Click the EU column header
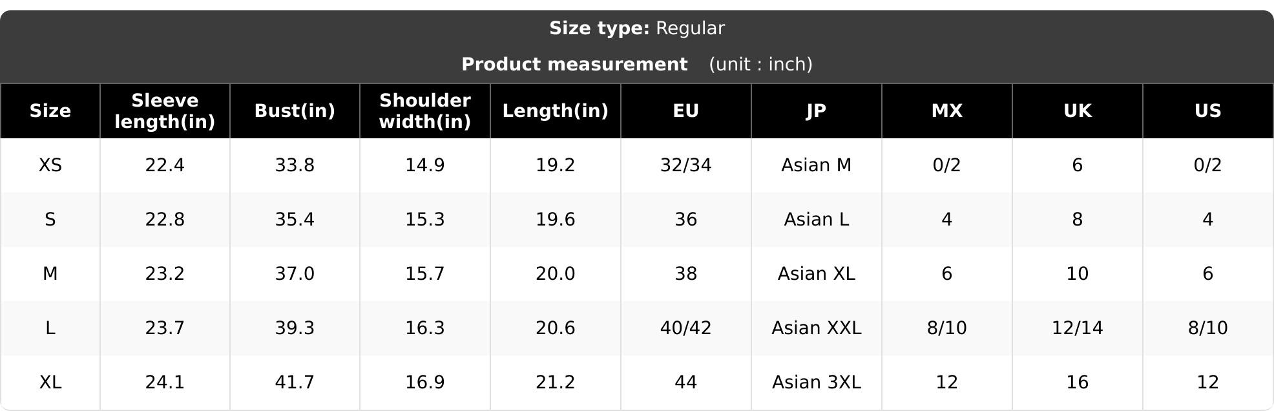The image size is (1274, 411). [x=686, y=111]
